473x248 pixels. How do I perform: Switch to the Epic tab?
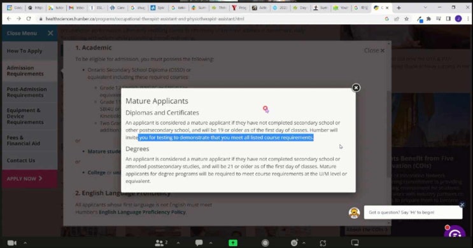158,8
